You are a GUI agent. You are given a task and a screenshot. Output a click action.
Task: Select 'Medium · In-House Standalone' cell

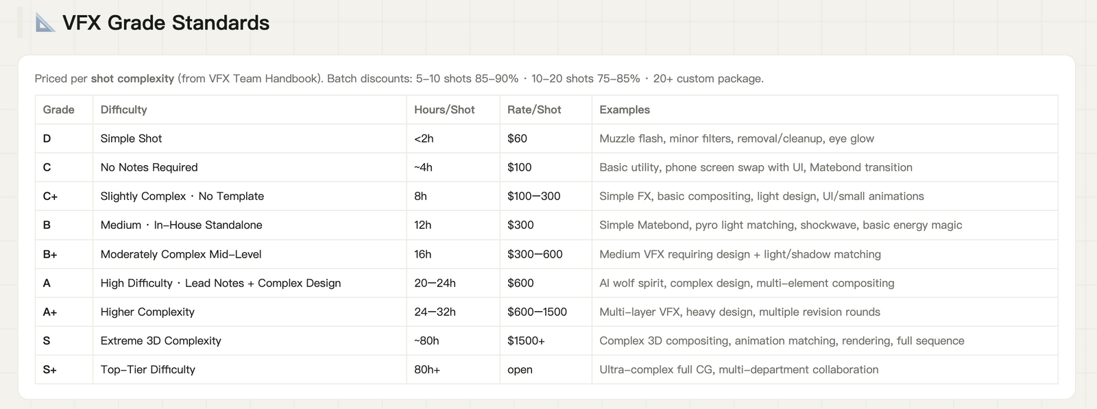click(x=250, y=225)
